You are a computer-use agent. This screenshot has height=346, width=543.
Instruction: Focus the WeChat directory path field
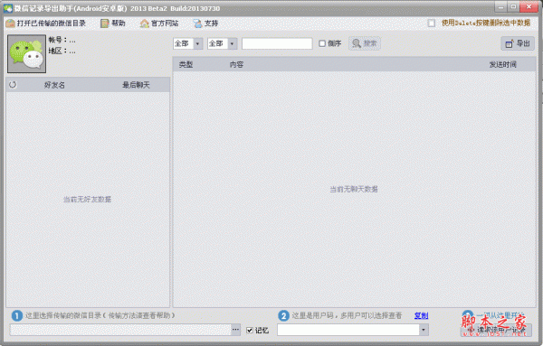(120, 330)
